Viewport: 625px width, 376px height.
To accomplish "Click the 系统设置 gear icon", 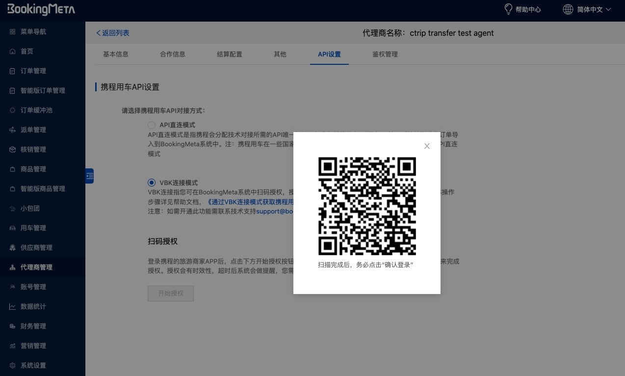I will pyautogui.click(x=13, y=366).
